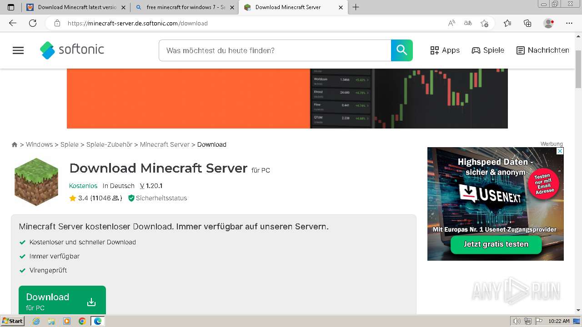Close the 'Download Minecraft Server' tab
The image size is (582, 327).
341,7
